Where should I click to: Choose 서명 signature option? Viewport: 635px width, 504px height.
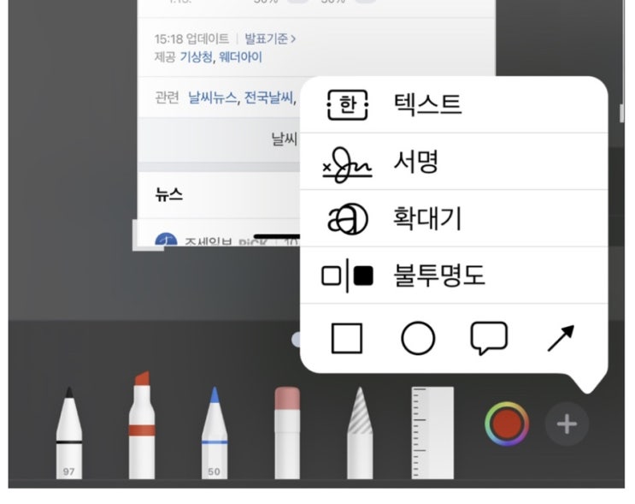[454, 162]
